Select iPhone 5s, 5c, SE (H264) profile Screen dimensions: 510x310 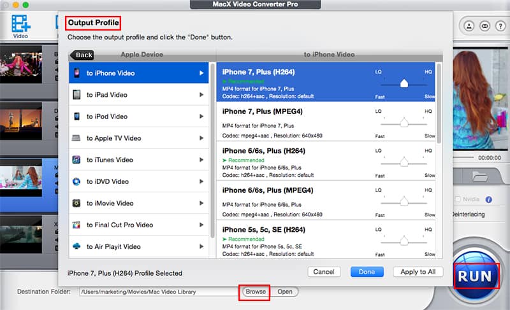point(326,239)
